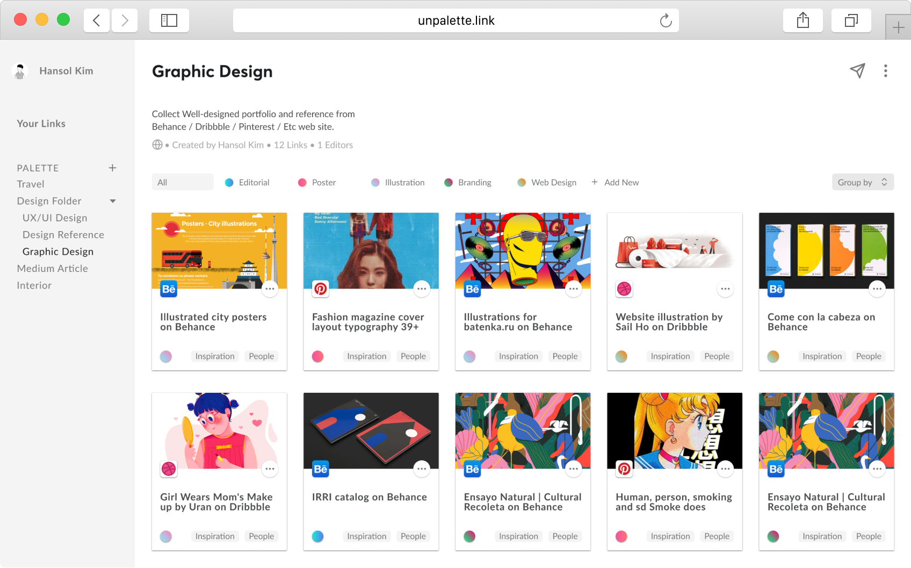Image resolution: width=911 pixels, height=568 pixels.
Task: Click Pinterest badge on Human, person, smoking card
Action: pos(624,469)
